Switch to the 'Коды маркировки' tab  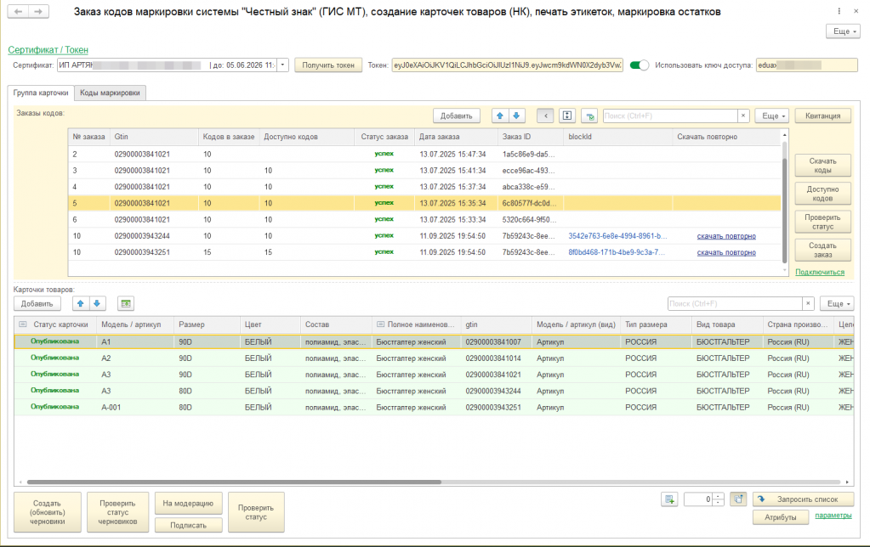pyautogui.click(x=111, y=93)
